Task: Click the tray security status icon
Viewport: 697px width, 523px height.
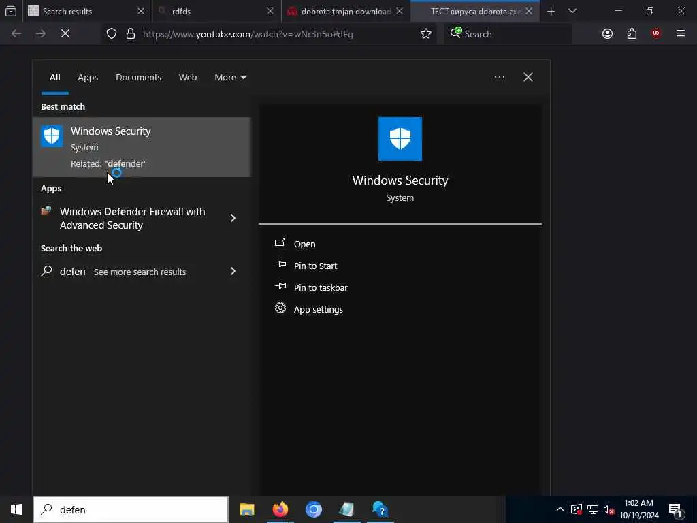Action: [x=576, y=509]
